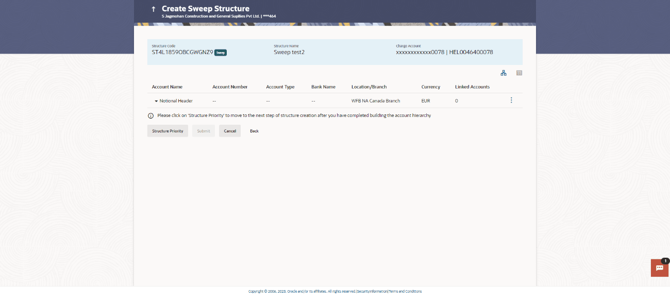Click the WFB NA Canada Branch cell

[376, 101]
